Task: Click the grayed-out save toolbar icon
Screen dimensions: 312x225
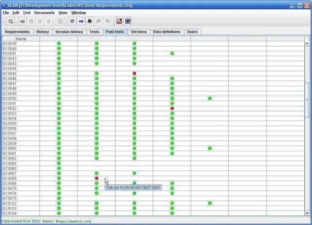Action: point(31,21)
